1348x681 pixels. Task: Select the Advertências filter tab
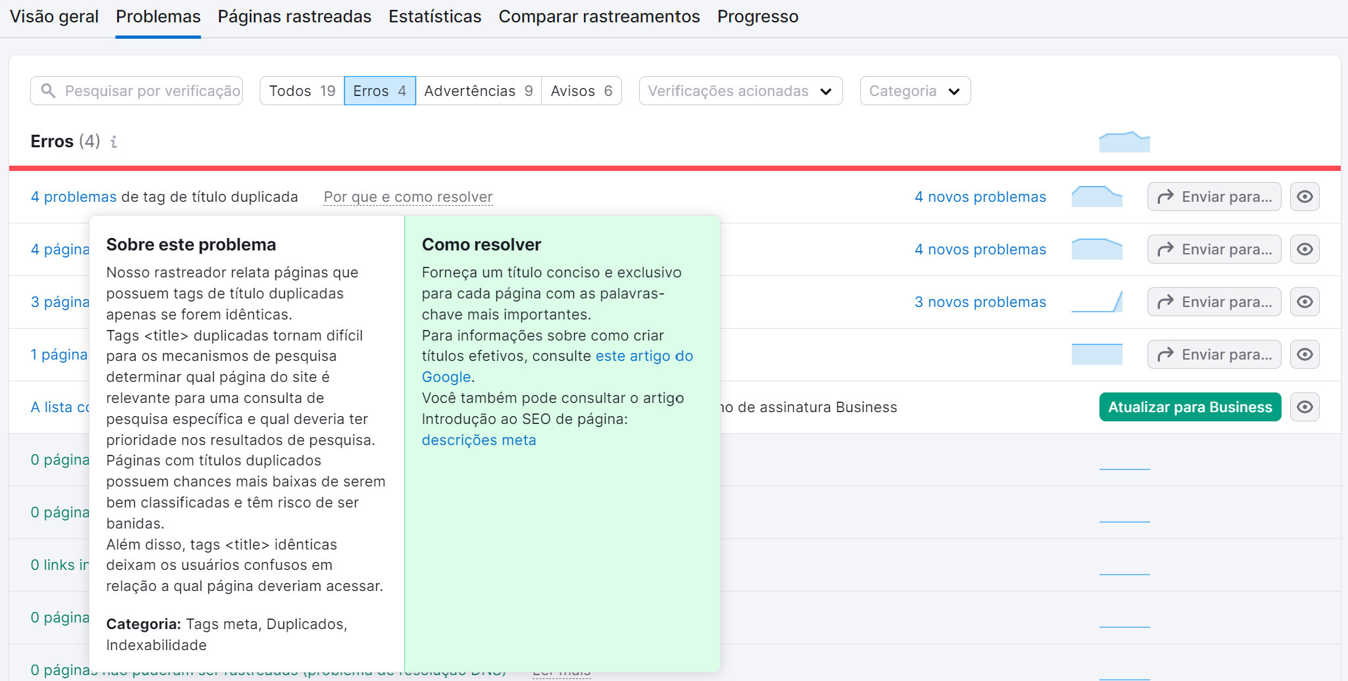pyautogui.click(x=479, y=91)
